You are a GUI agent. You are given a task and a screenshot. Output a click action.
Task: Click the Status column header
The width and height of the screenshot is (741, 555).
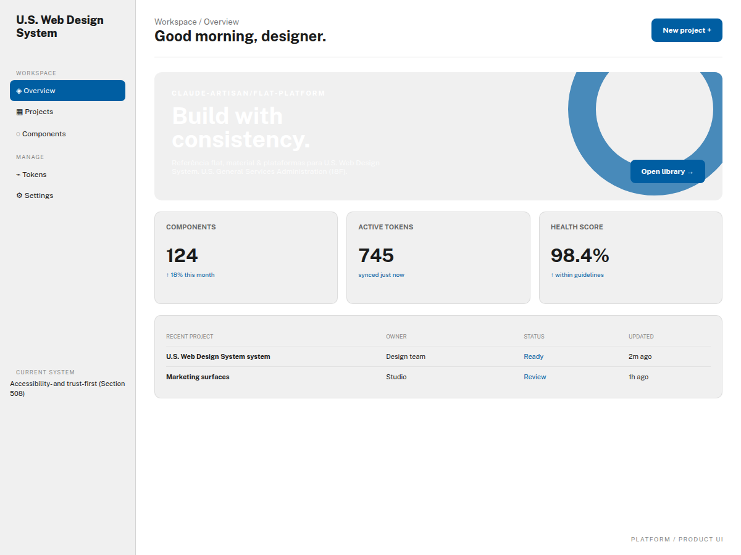pos(534,337)
